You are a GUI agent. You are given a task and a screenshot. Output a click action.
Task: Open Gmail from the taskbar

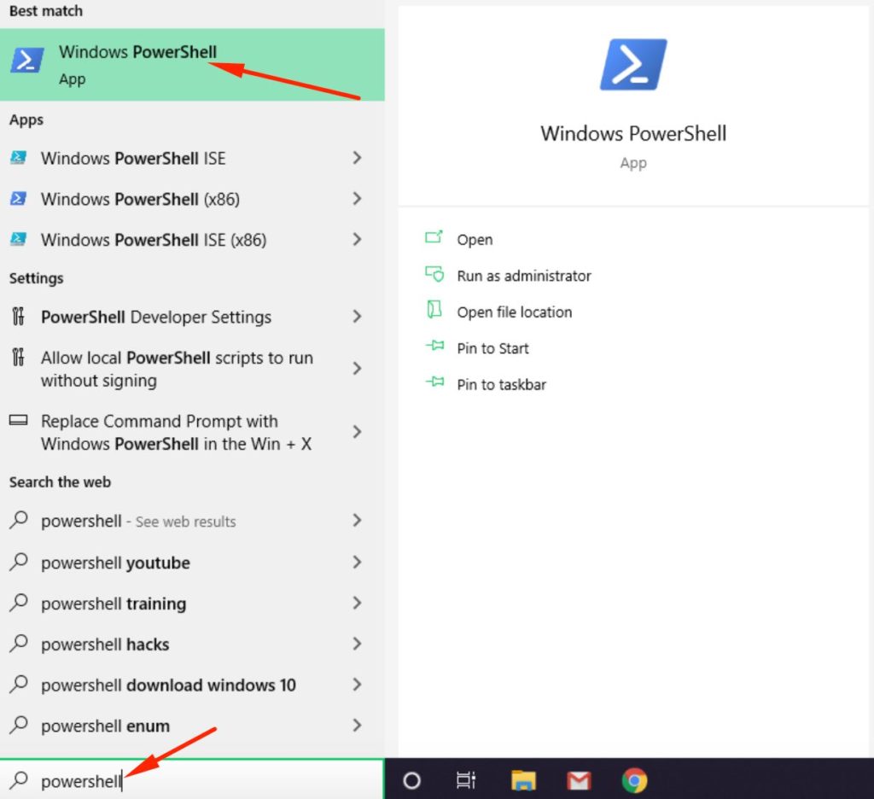579,779
